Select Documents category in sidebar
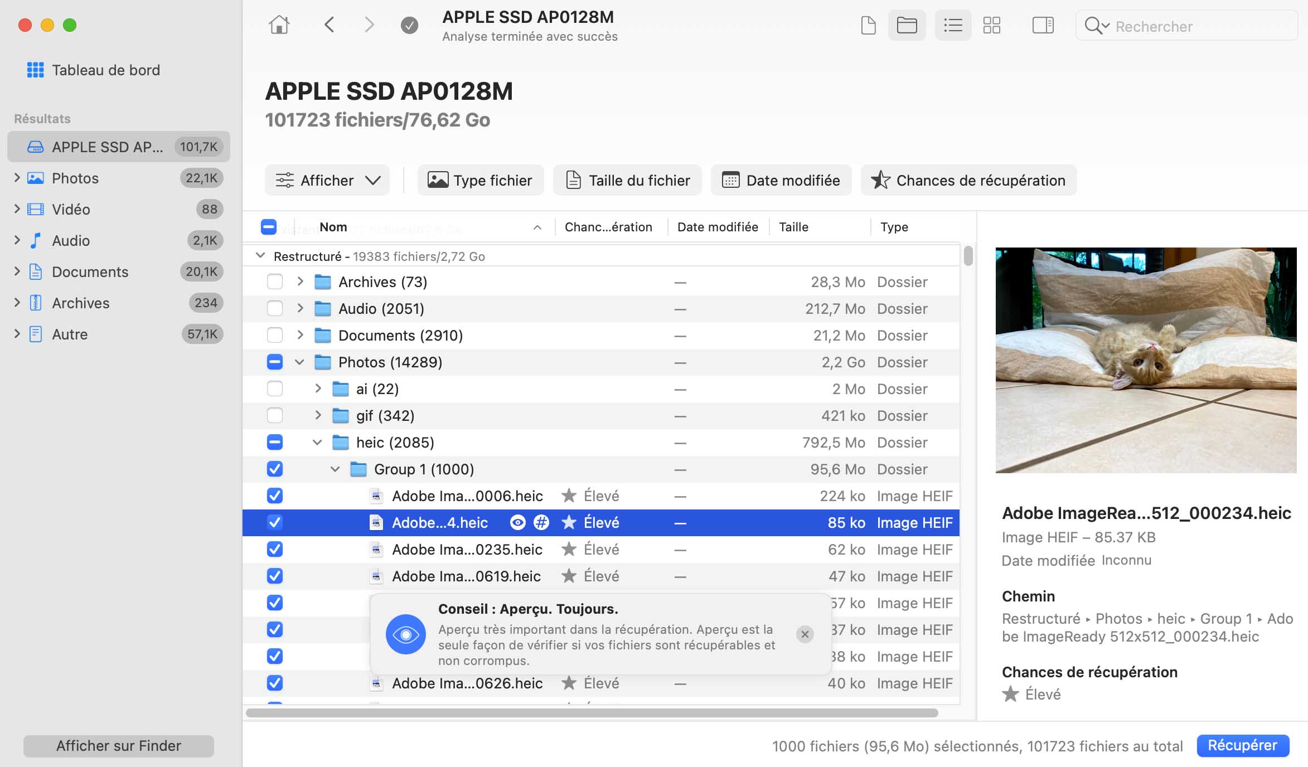Screen dimensions: 1308x767 point(90,272)
